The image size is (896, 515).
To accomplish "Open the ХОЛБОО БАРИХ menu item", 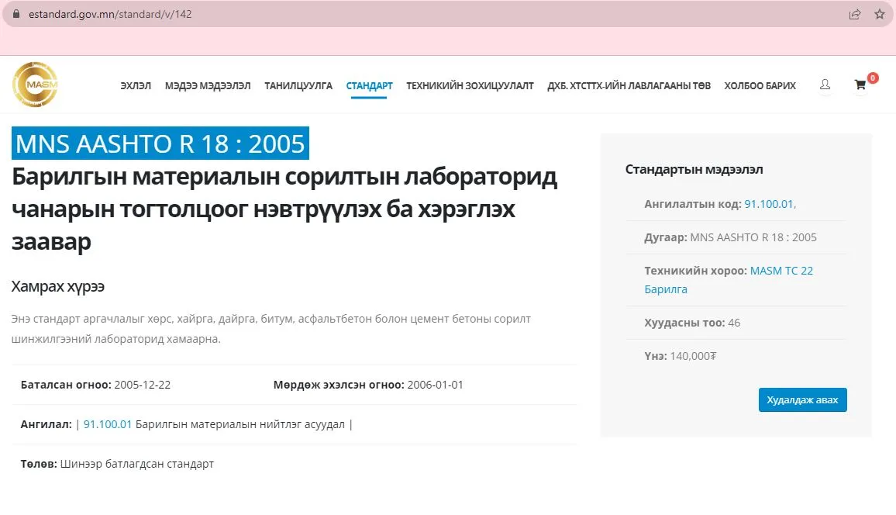I will [x=760, y=86].
